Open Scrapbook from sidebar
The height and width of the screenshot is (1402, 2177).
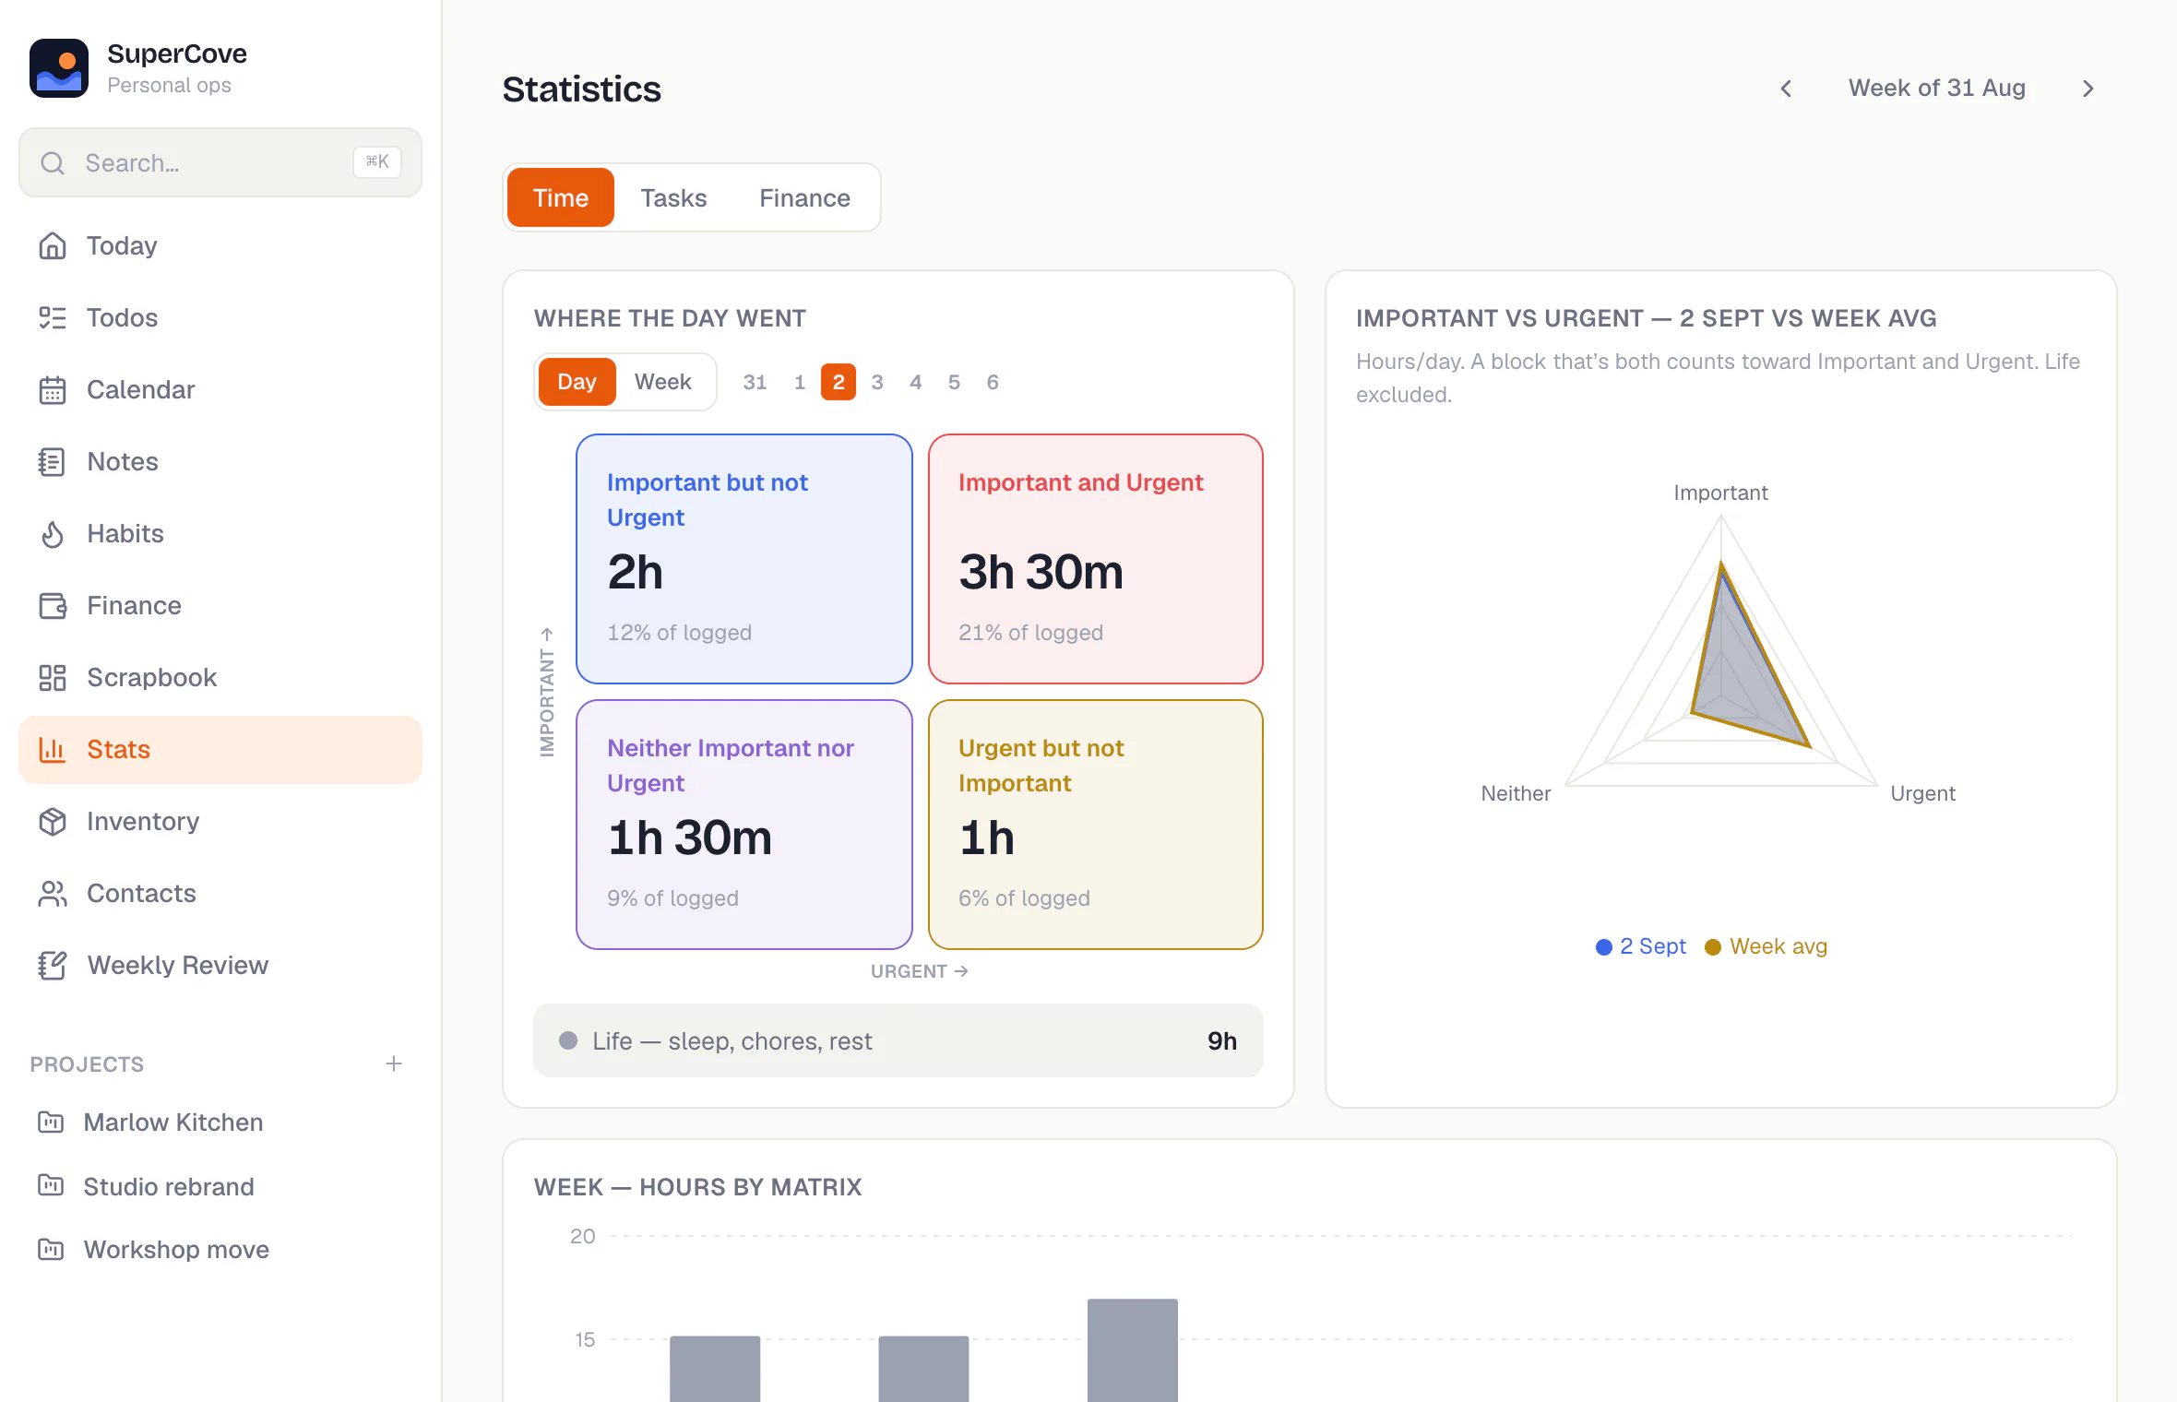pyautogui.click(x=220, y=677)
